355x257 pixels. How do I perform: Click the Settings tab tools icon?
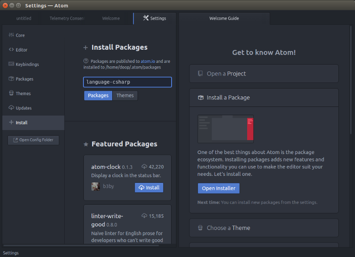click(x=146, y=18)
